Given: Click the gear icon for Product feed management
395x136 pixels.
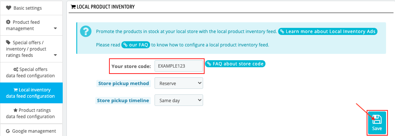Looking at the screenshot, I should [x=8, y=22].
